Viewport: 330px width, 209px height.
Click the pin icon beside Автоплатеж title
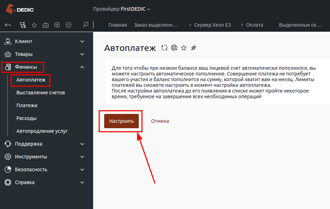(193, 48)
